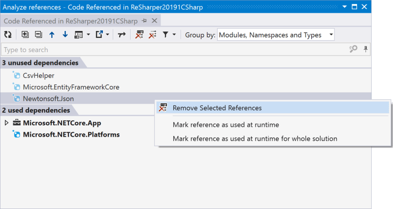Close the Analyze references window
393x209 pixels.
tap(364, 7)
